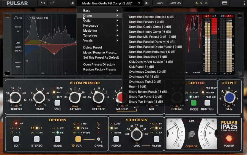Expand the Keyboards preset submenu
The height and width of the screenshot is (155, 247).
pyautogui.click(x=99, y=25)
